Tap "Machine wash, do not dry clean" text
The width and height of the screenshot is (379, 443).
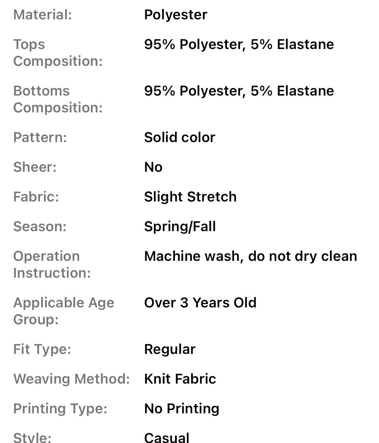pyautogui.click(x=251, y=256)
